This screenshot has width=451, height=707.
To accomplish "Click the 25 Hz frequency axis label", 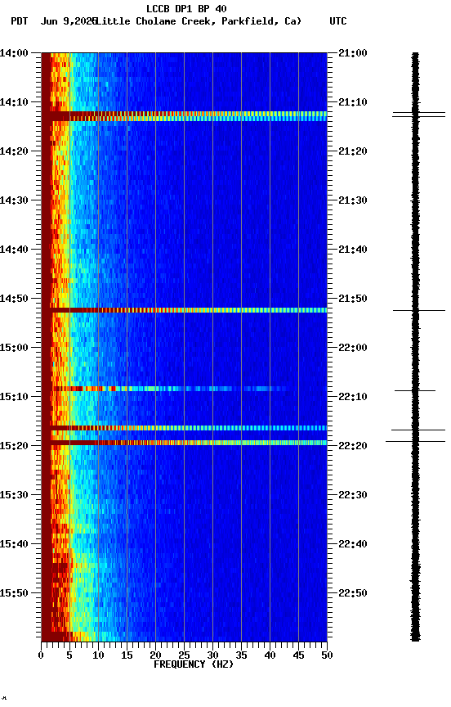I will [184, 656].
